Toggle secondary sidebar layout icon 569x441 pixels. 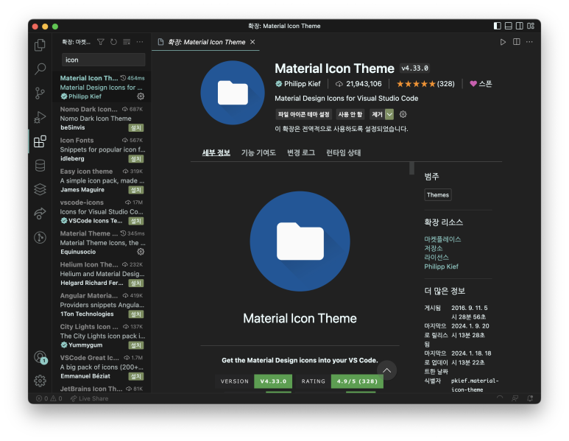click(x=520, y=26)
